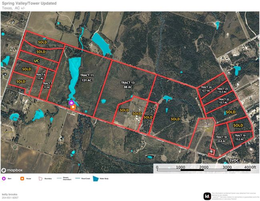
Task: Click the Mapbox logo
Action: point(12,169)
